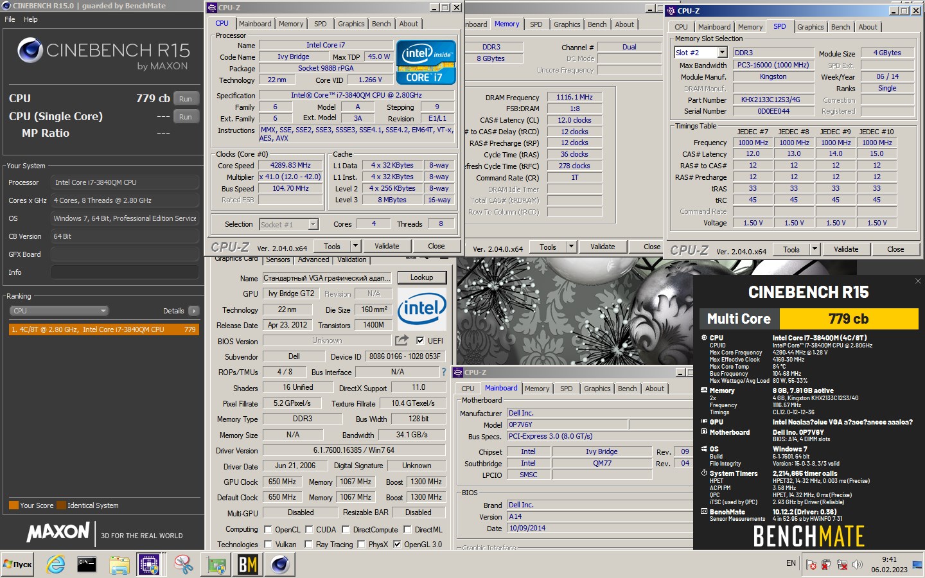Click the Details arrow button in Ranking
The image size is (925, 578).
pos(193,311)
